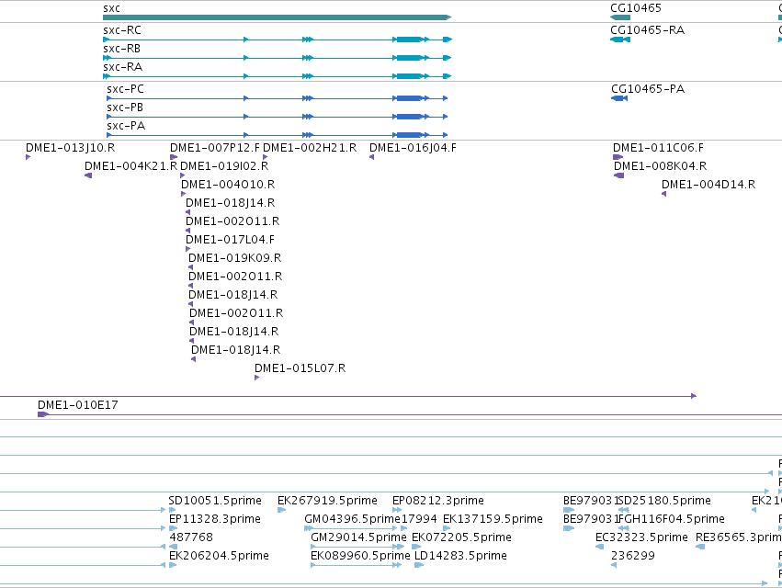782x588 pixels.
Task: Select the sxc-RA transcript label
Action: (122, 67)
